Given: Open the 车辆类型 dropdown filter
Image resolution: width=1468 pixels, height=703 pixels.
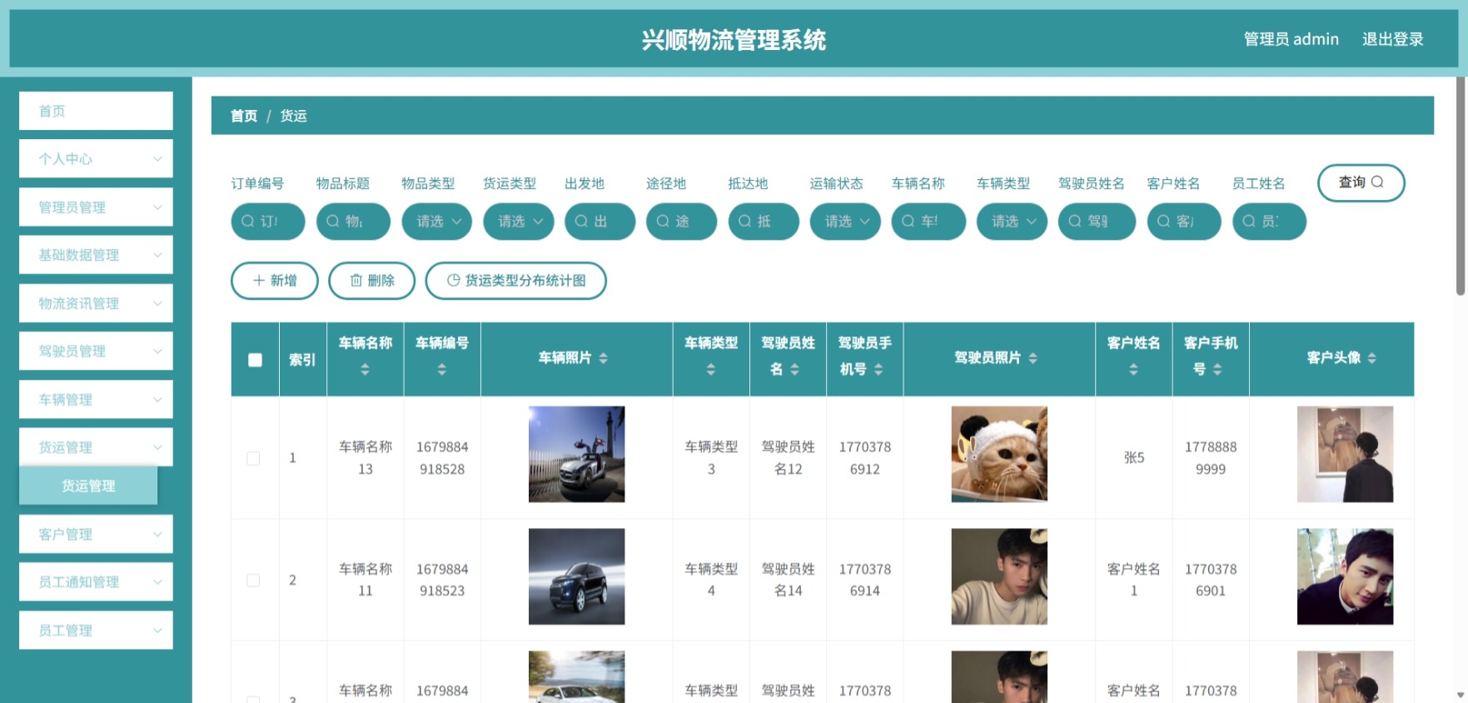Looking at the screenshot, I should (x=1012, y=222).
